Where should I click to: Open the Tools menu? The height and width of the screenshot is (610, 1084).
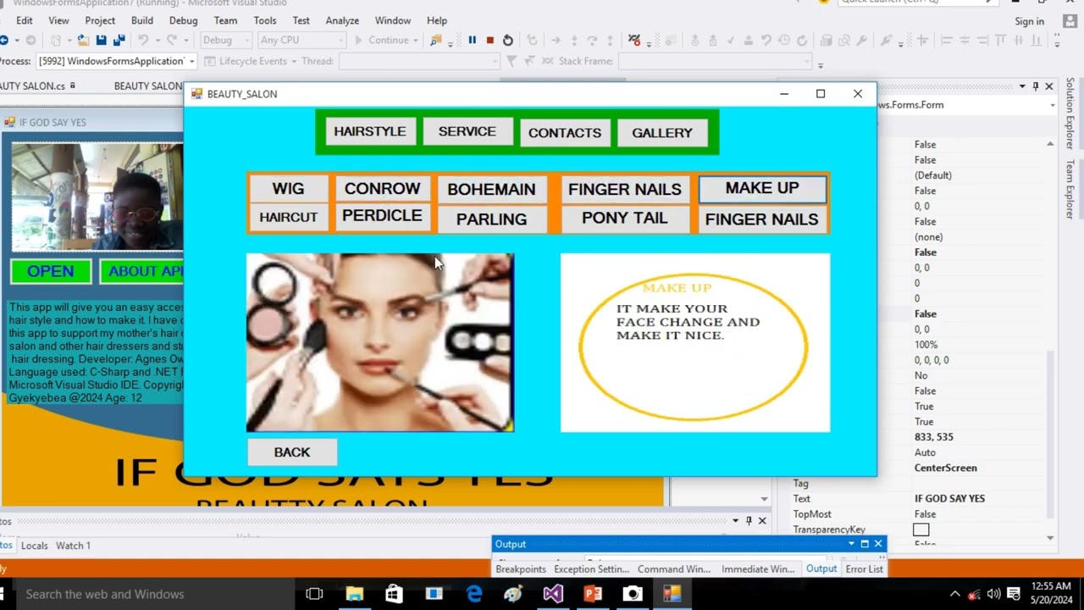click(265, 20)
